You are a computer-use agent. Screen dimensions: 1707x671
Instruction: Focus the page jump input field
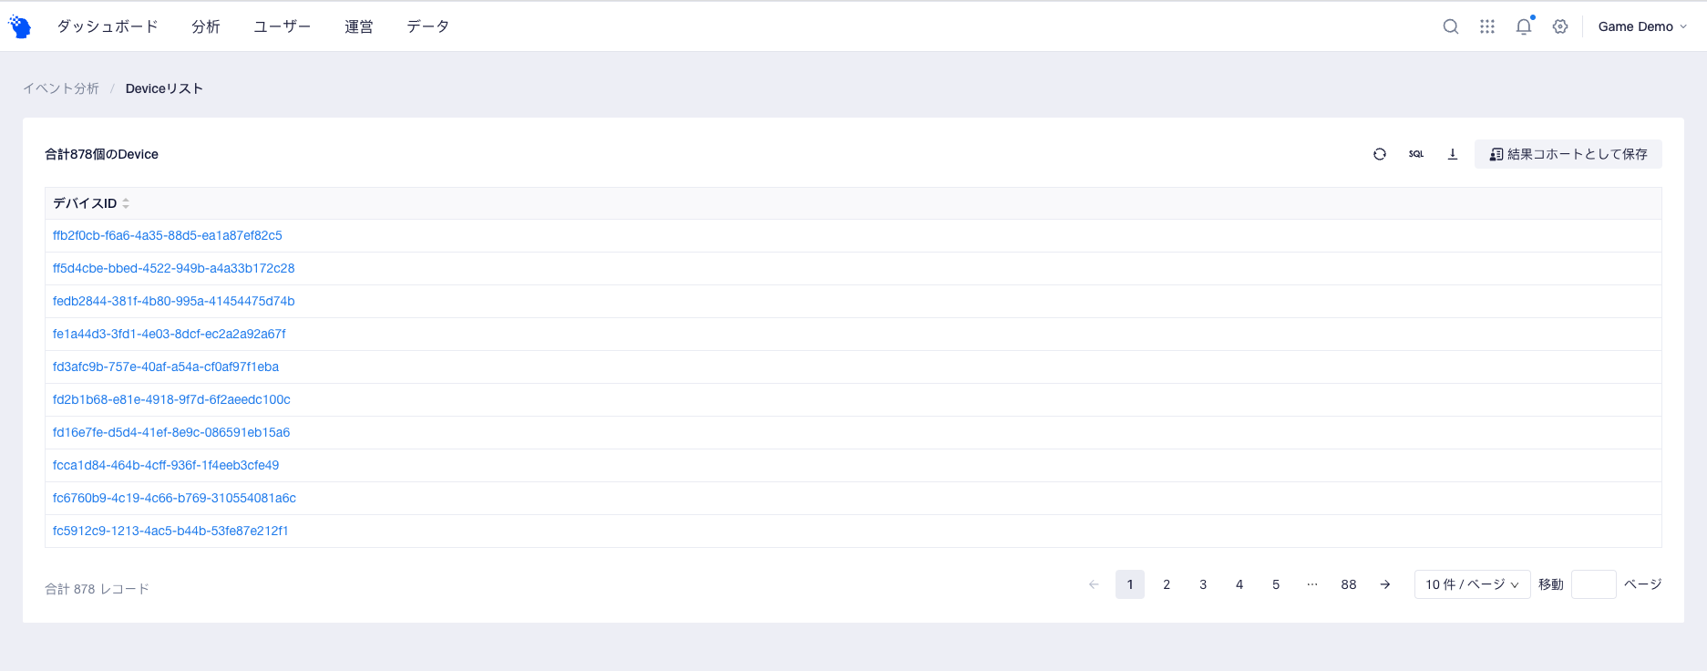click(1593, 584)
